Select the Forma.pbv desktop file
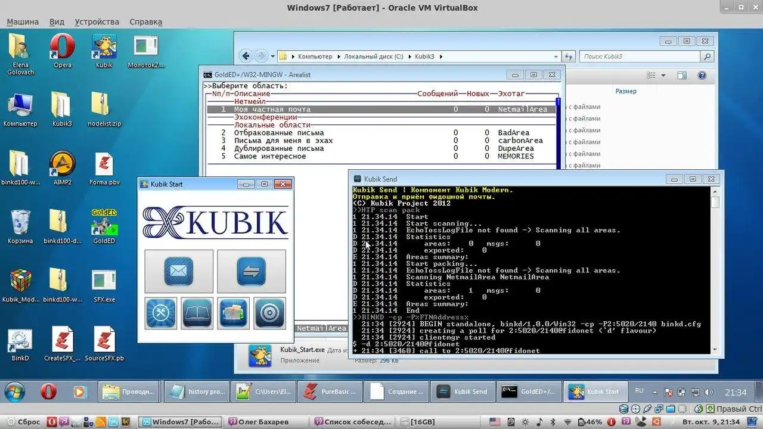The image size is (763, 429). [x=104, y=169]
